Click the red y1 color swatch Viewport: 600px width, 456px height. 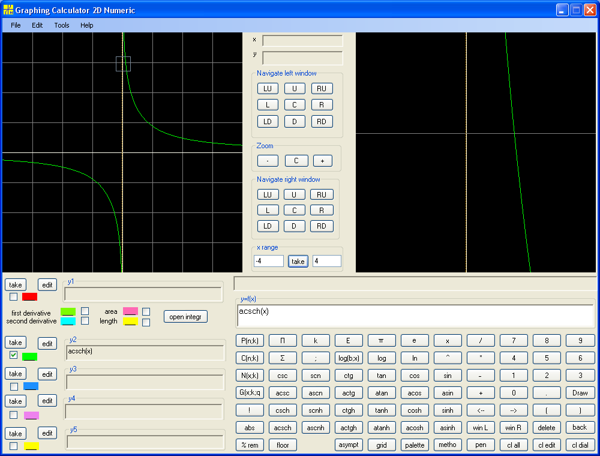[29, 296]
